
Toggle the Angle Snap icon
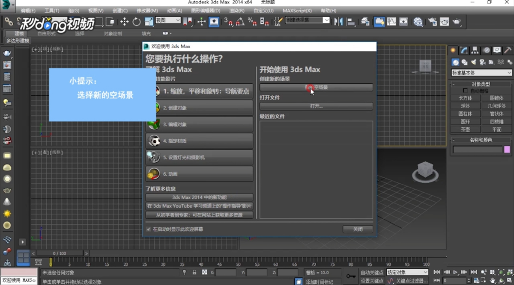[240, 21]
